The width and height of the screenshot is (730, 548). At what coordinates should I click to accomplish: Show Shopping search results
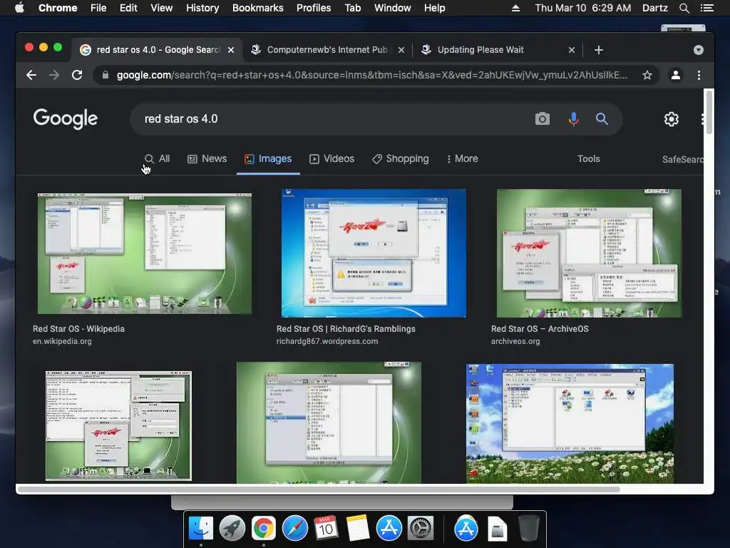coord(401,159)
